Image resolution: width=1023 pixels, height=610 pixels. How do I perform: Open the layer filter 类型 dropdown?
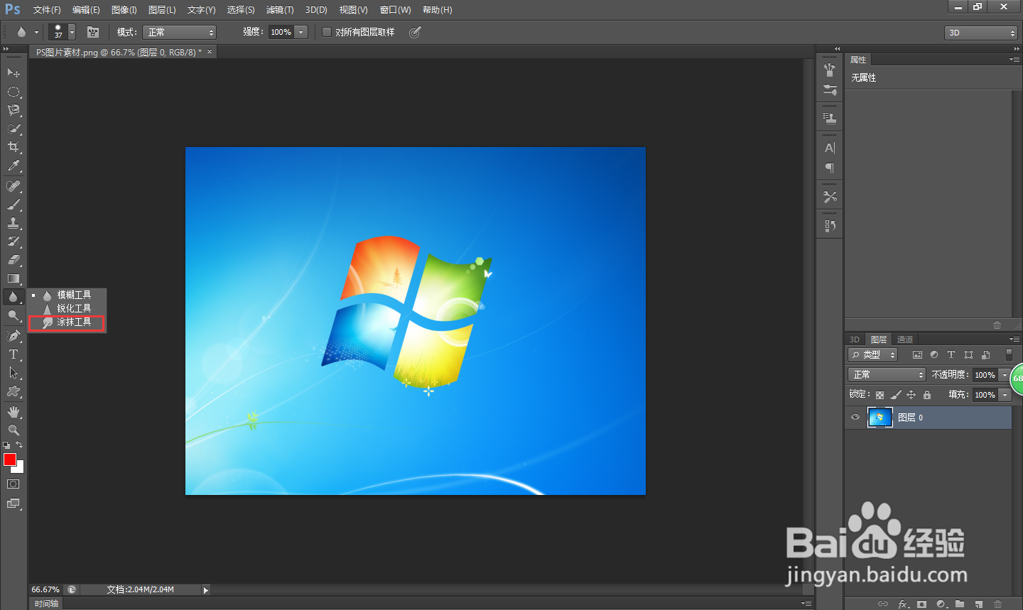(x=873, y=354)
